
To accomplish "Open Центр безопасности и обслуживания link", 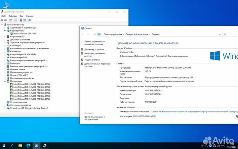I will [95, 118].
